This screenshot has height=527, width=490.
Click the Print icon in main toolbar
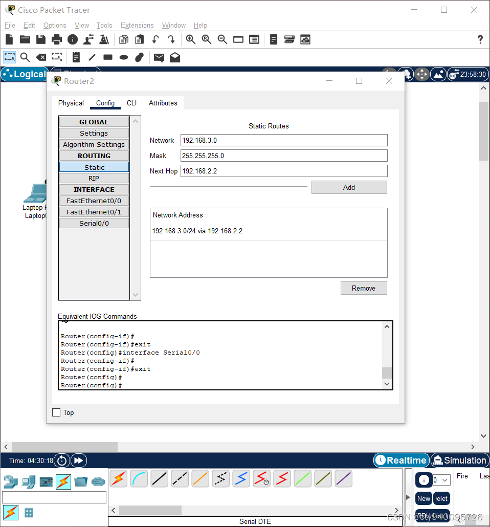pyautogui.click(x=57, y=40)
